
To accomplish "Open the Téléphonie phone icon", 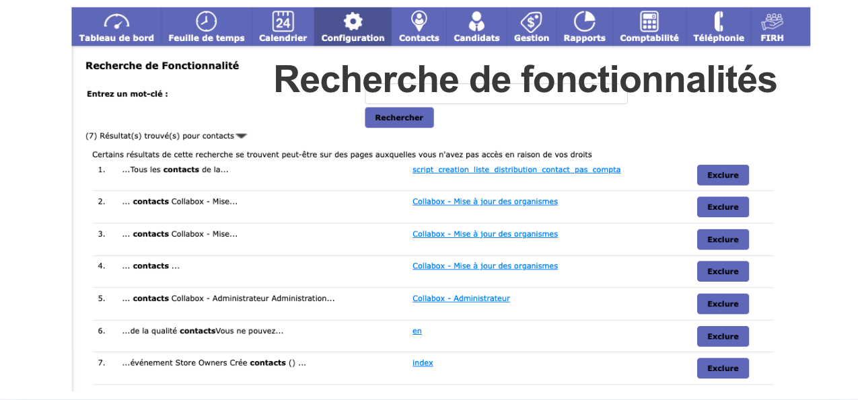I will [x=718, y=22].
